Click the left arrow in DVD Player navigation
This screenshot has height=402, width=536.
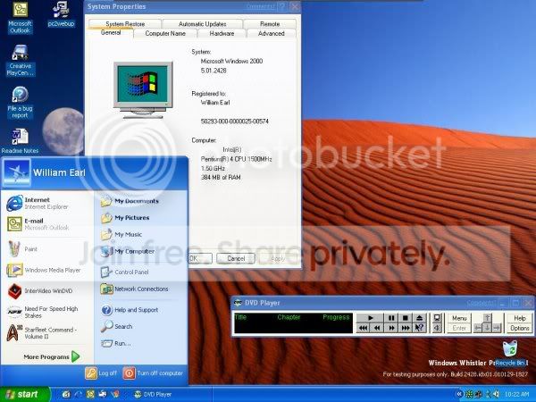pyautogui.click(x=478, y=328)
